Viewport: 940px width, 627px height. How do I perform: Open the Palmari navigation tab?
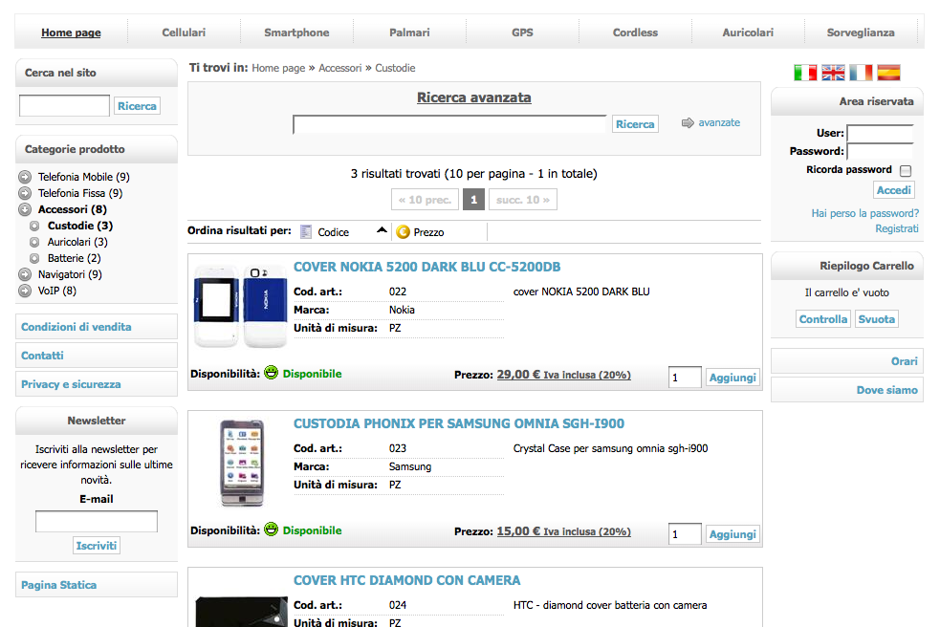pyautogui.click(x=409, y=32)
